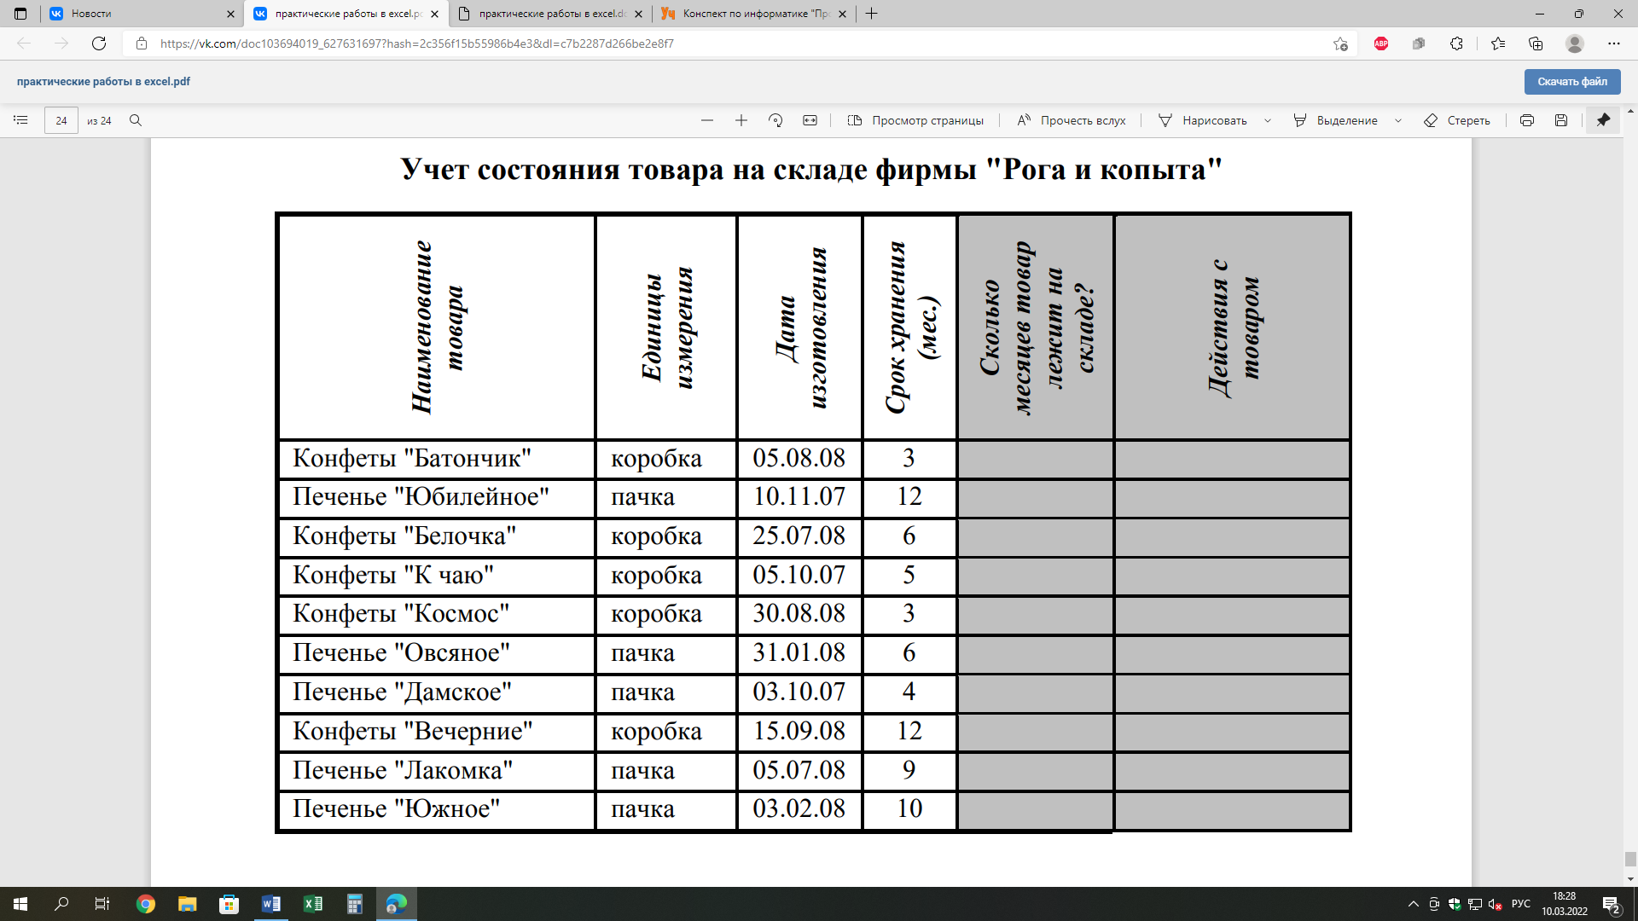
Task: Open Windows taskbar search
Action: (61, 904)
